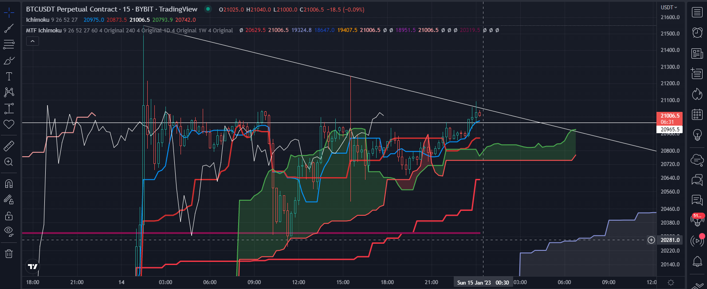
Task: Activate the zoom in magnifier tool
Action: tap(9, 162)
